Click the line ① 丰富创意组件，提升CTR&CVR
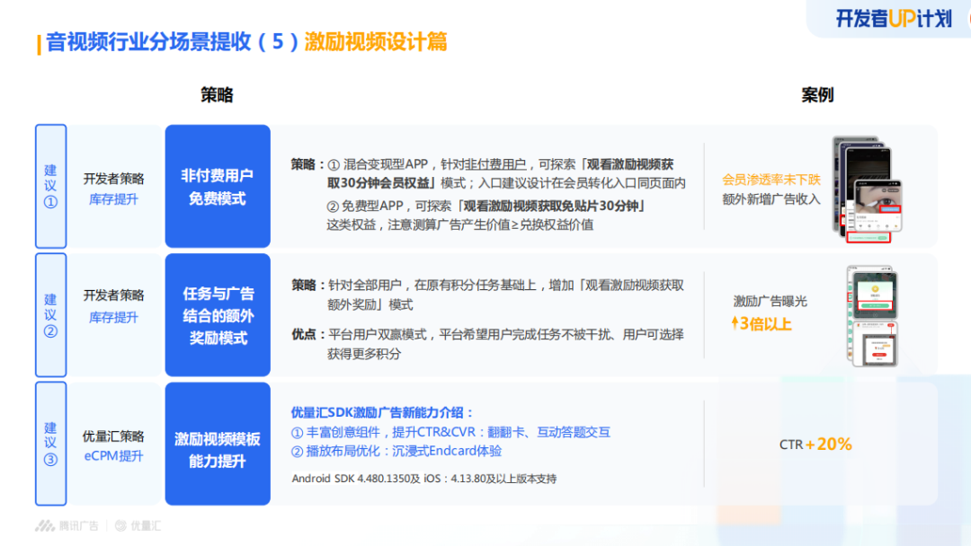Image resolution: width=971 pixels, height=546 pixels. (x=450, y=432)
